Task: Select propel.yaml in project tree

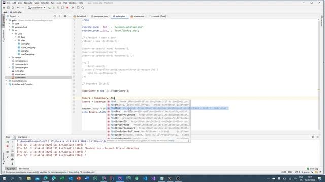Action: (x=20, y=74)
